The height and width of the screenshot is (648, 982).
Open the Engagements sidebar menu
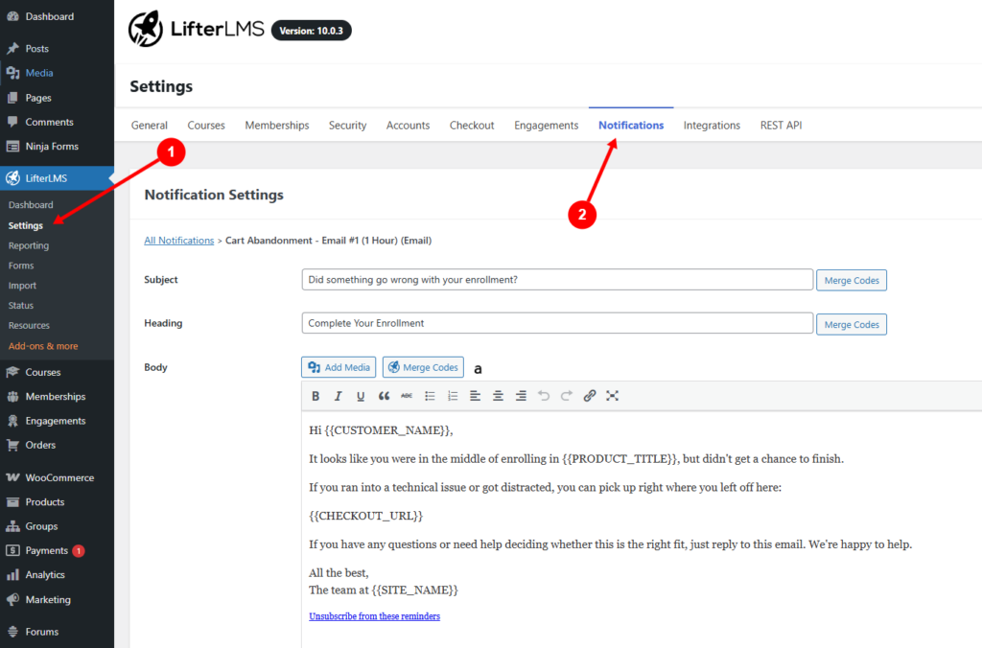pyautogui.click(x=57, y=421)
